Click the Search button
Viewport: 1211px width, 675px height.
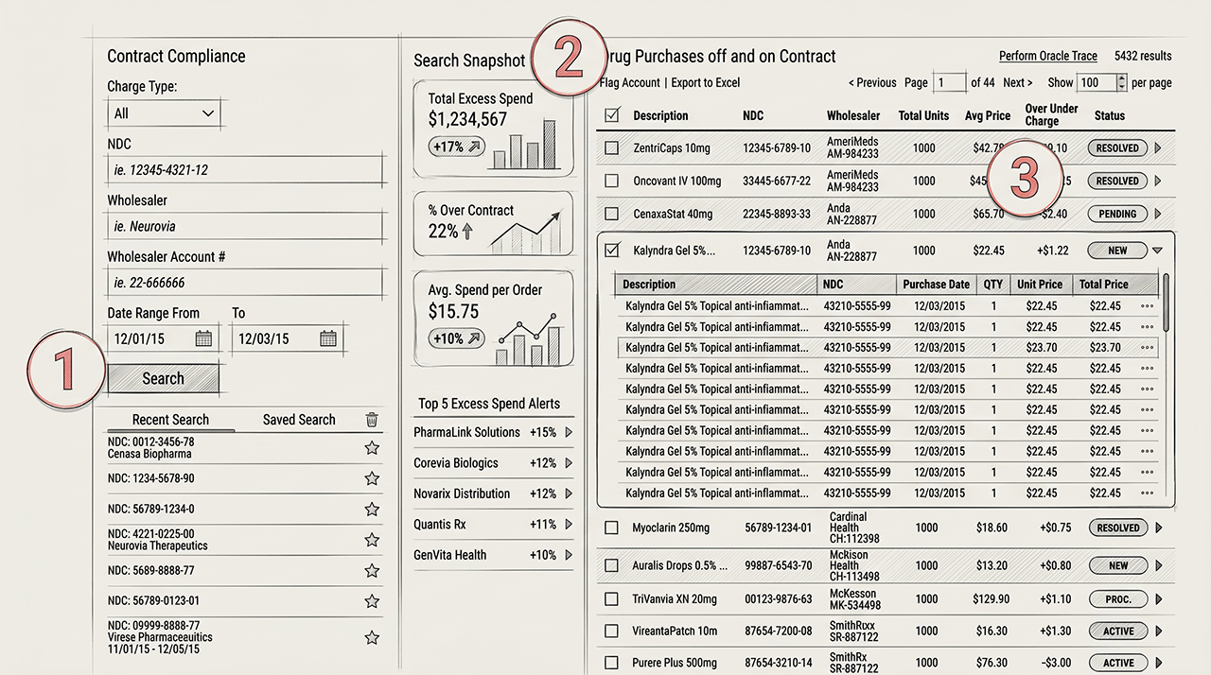pyautogui.click(x=163, y=378)
